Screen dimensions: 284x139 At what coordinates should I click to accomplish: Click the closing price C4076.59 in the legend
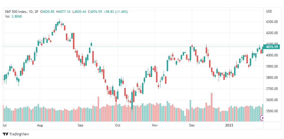pyautogui.click(x=95, y=12)
